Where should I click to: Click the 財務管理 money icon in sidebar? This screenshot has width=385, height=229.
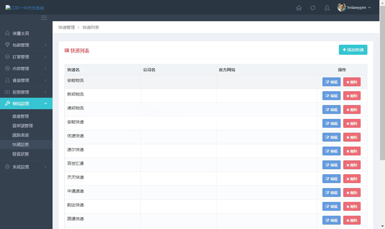(x=7, y=92)
